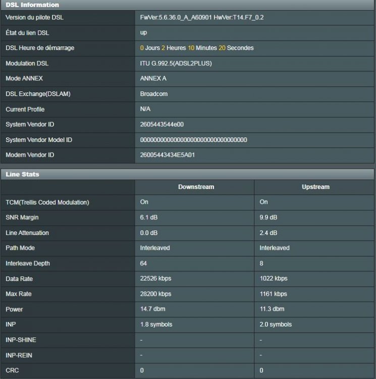Select the Upstream column header
Screen dimensions: 376x379
[x=315, y=187]
